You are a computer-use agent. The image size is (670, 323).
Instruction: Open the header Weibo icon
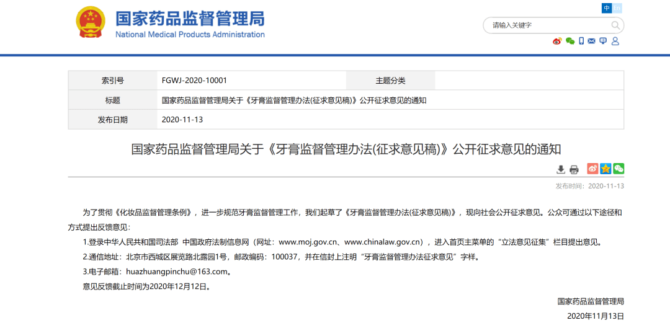pyautogui.click(x=557, y=41)
